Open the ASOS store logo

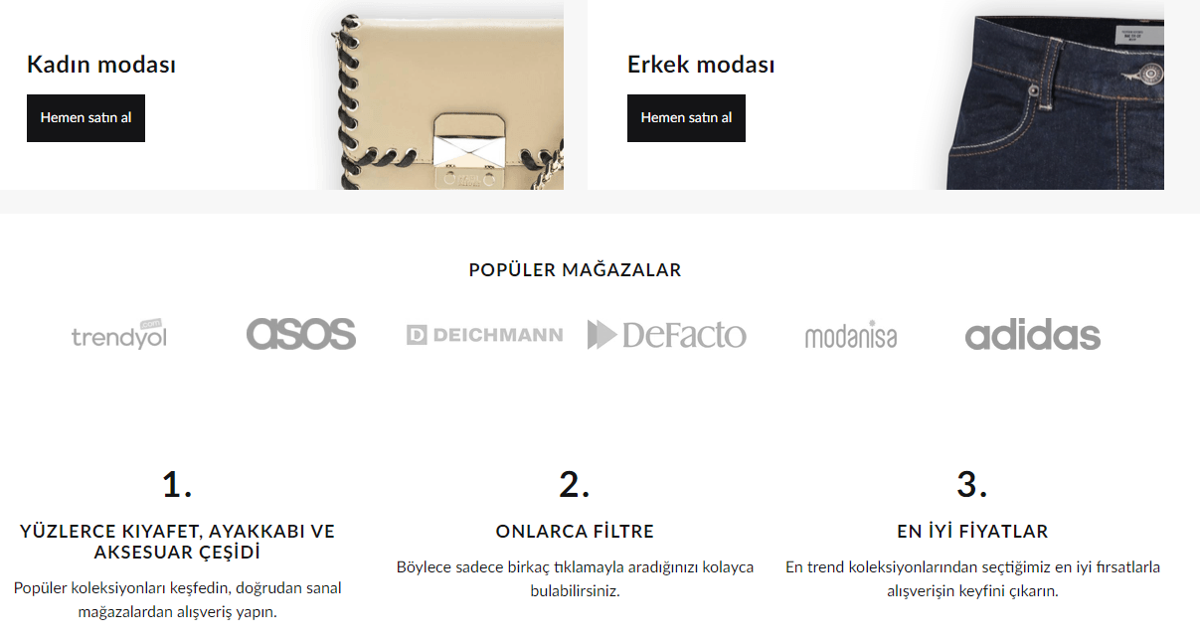pyautogui.click(x=301, y=334)
